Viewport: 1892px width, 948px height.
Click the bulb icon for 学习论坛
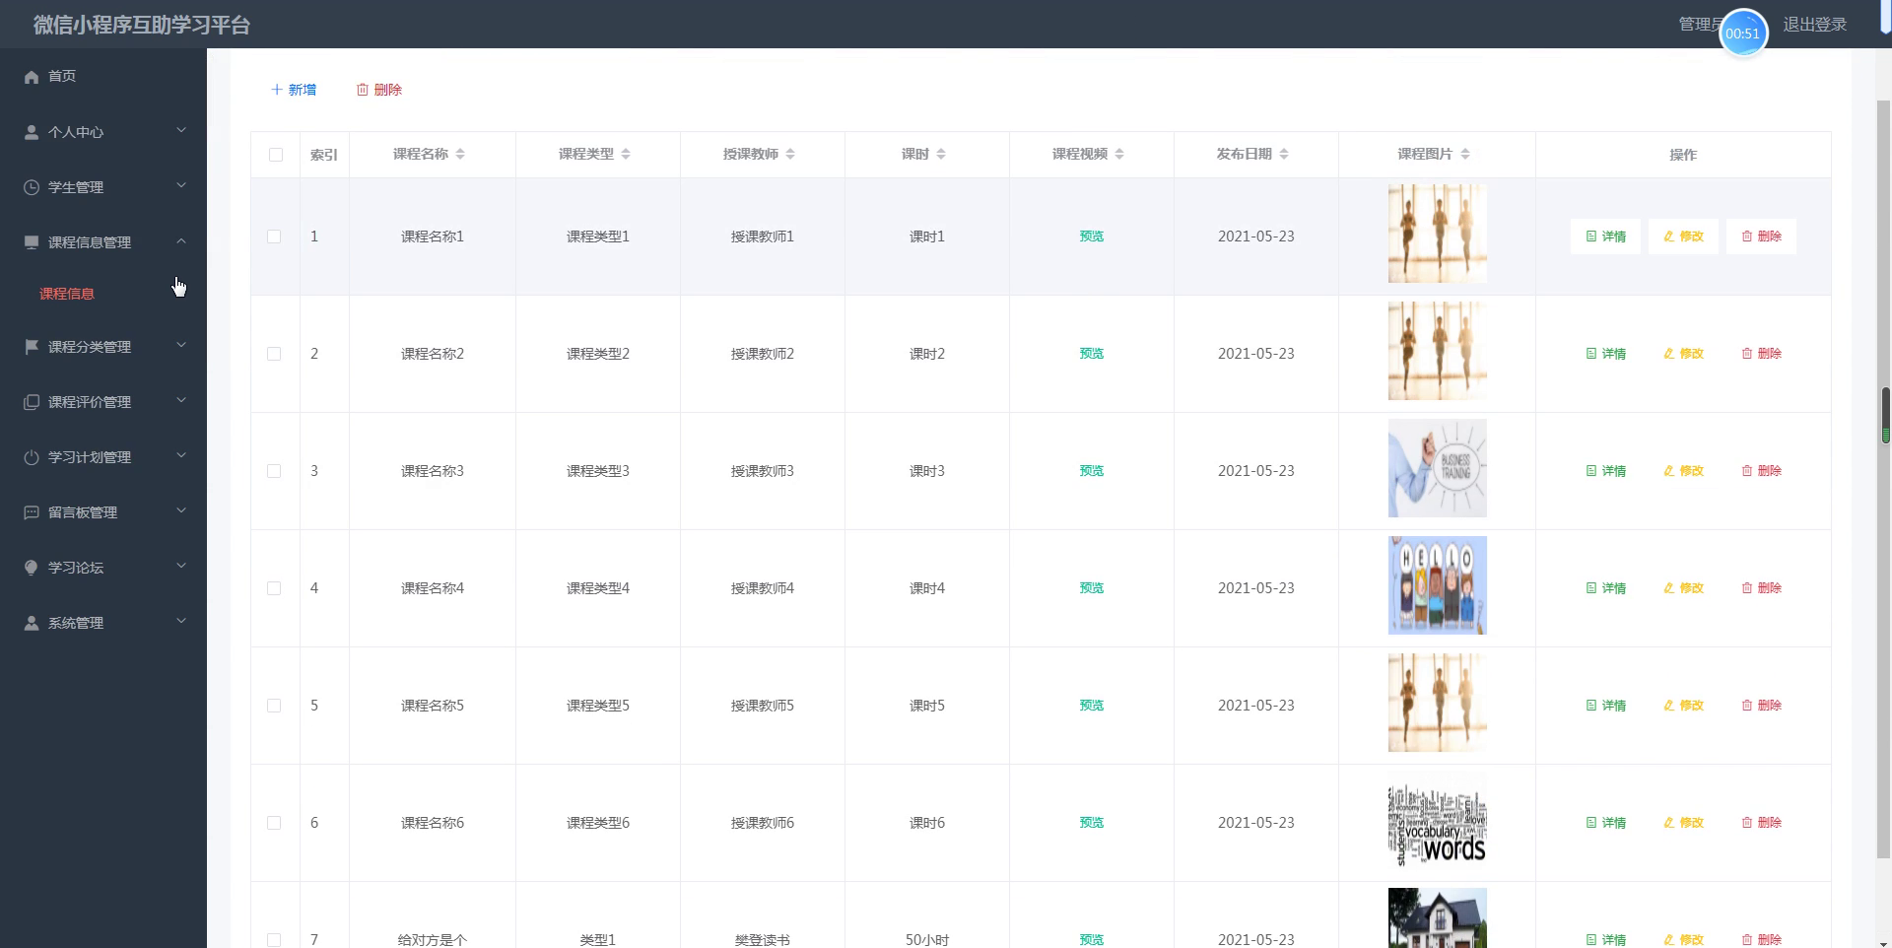tap(32, 568)
